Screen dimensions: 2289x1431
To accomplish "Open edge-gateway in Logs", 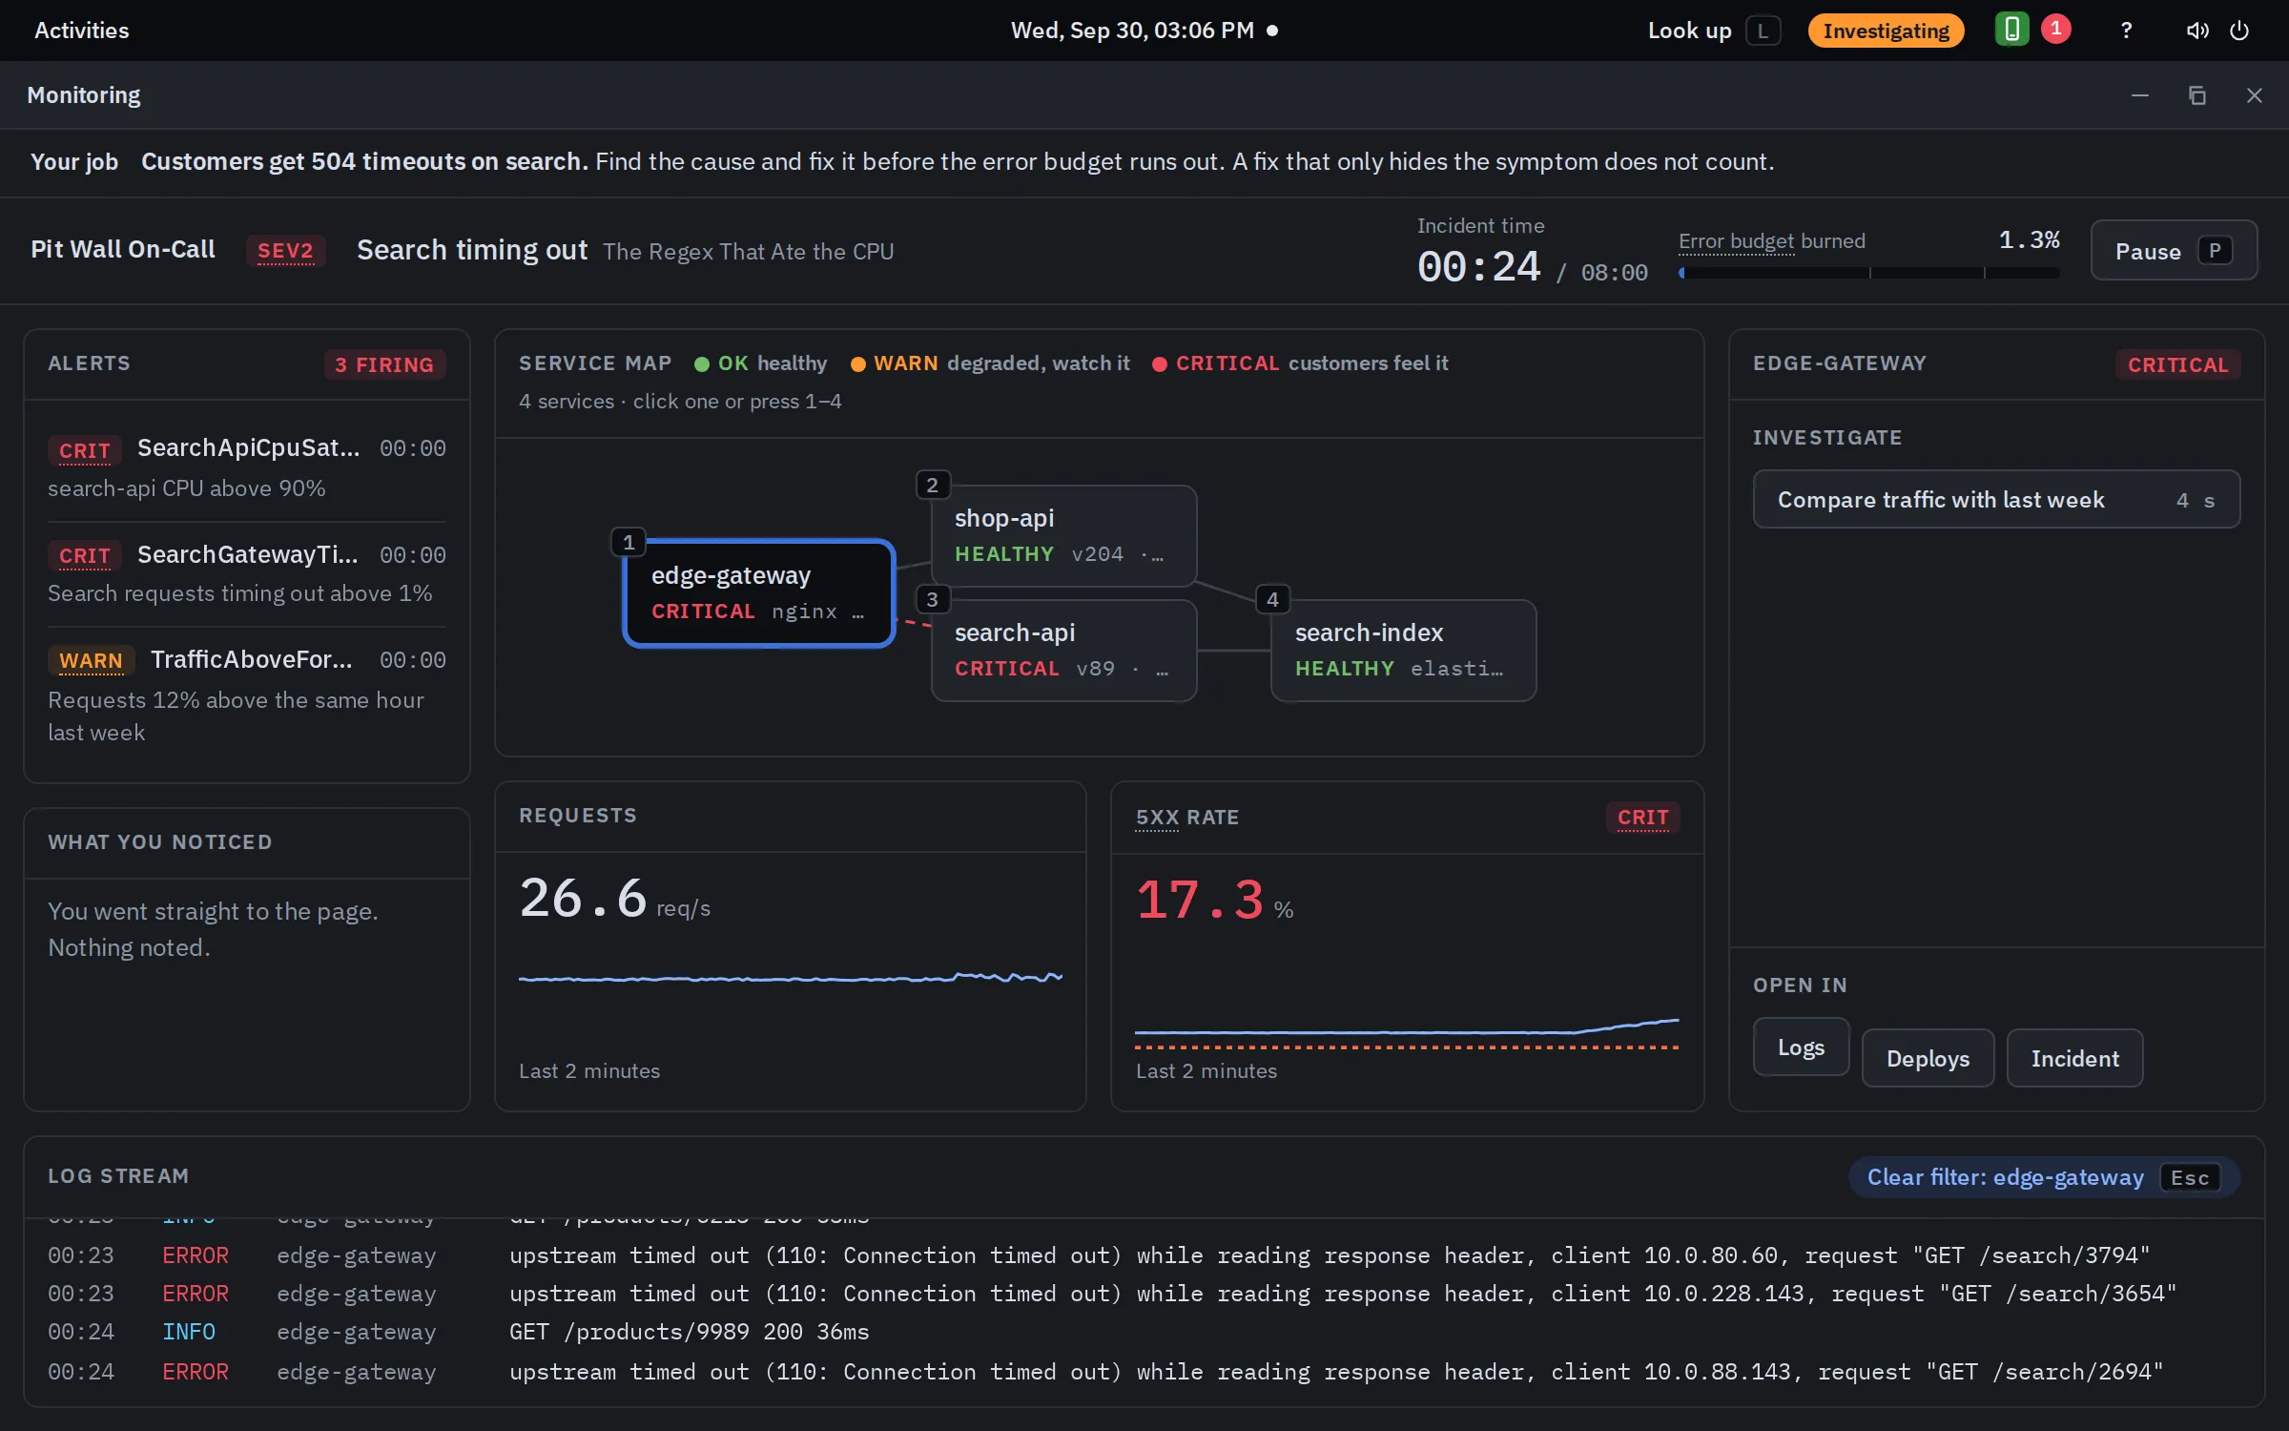I will pos(1801,1047).
